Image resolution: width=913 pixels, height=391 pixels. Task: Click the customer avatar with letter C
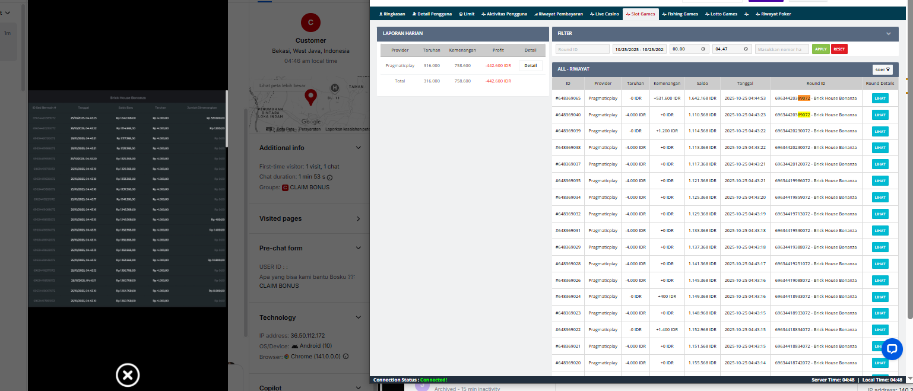pos(310,23)
